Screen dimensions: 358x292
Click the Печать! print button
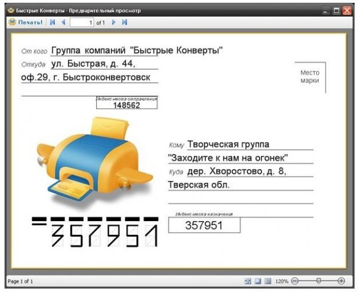point(26,22)
